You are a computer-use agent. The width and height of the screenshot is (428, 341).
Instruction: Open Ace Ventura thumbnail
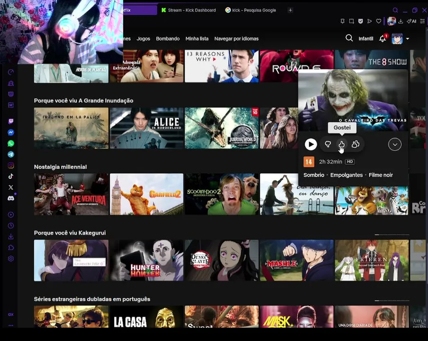point(71,194)
